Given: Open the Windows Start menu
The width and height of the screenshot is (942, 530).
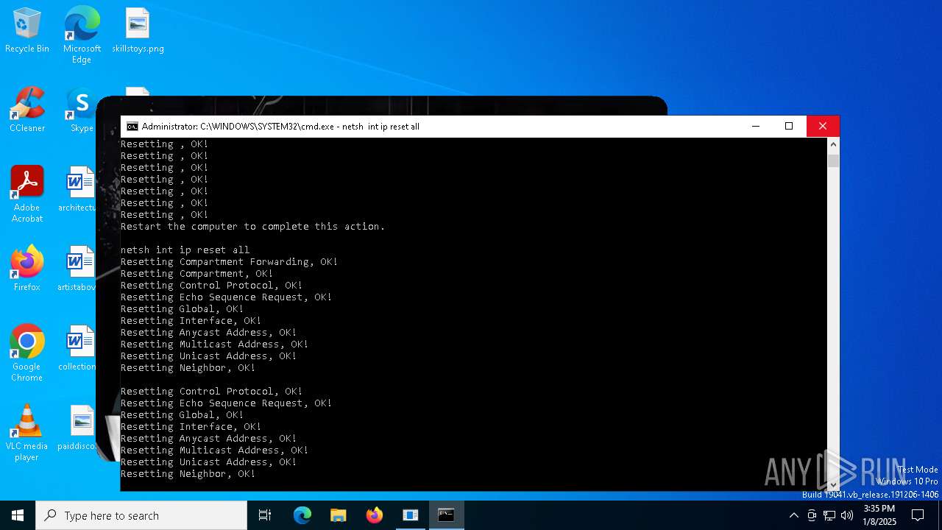Looking at the screenshot, I should coord(18,515).
